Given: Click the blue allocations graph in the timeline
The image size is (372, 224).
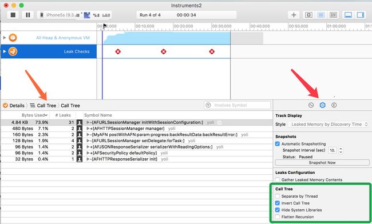Looking at the screenshot, I should tap(167, 38).
